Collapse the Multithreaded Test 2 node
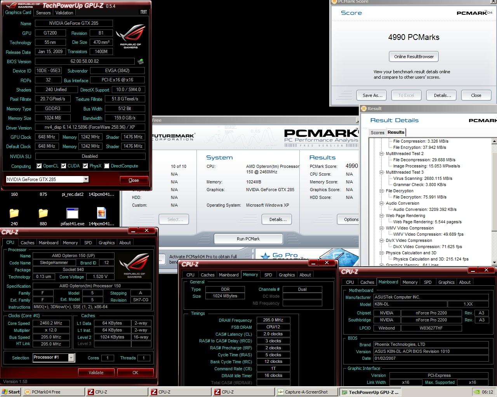This screenshot has width=497, height=397. click(x=381, y=154)
